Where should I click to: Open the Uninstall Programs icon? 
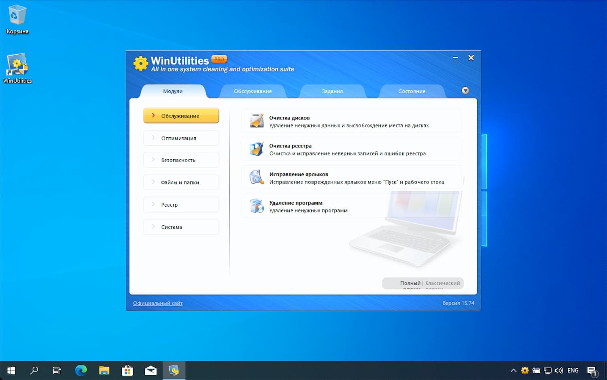(257, 206)
